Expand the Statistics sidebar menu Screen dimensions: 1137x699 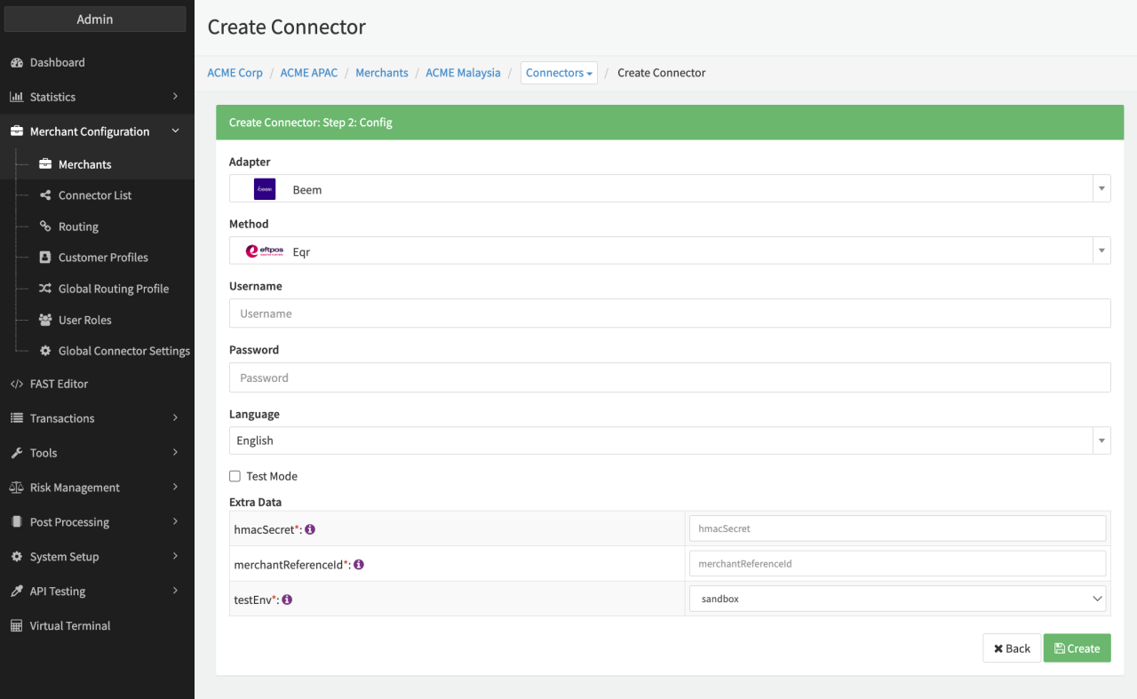click(95, 97)
